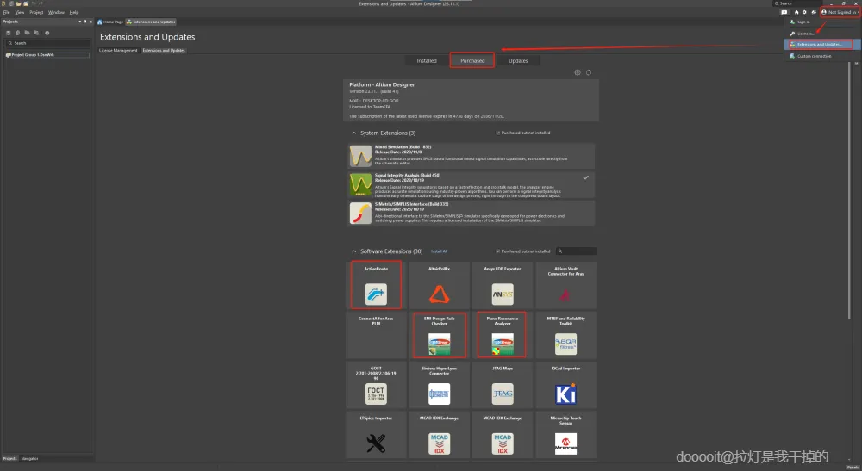Switch to the Purchased tab
862x471 pixels.
pyautogui.click(x=472, y=60)
